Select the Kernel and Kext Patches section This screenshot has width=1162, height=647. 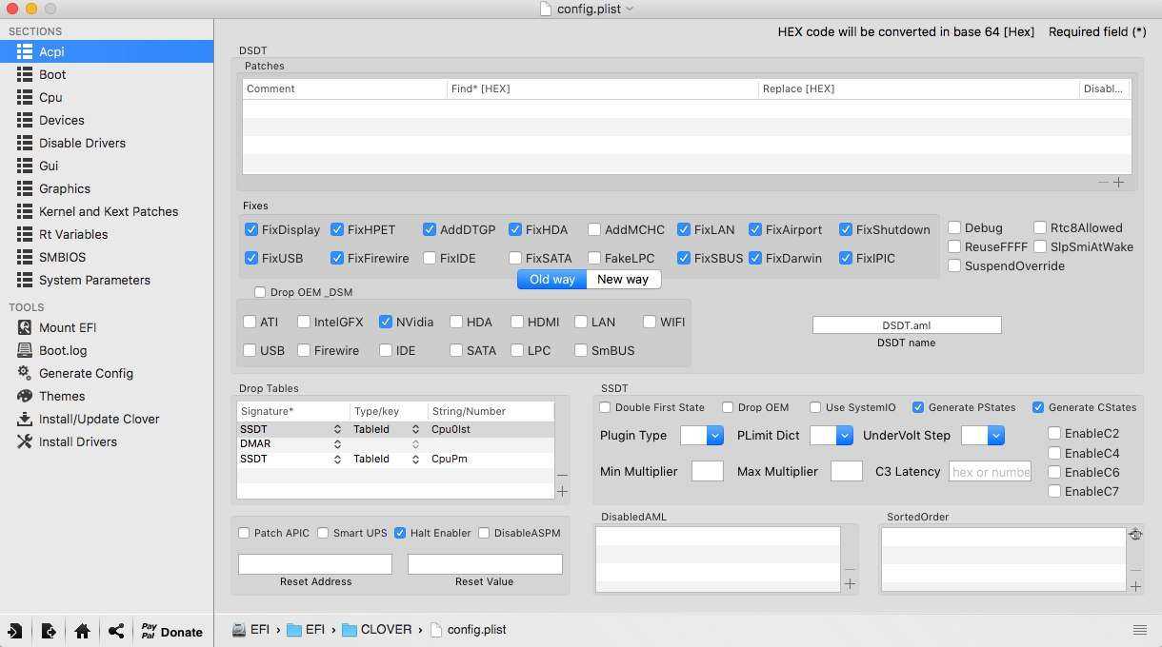(108, 211)
